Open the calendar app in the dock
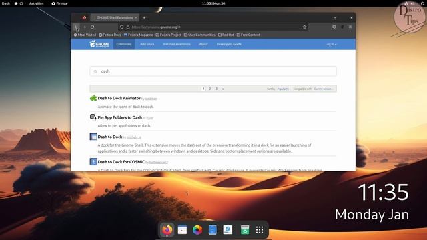The image size is (427, 240). tap(182, 229)
